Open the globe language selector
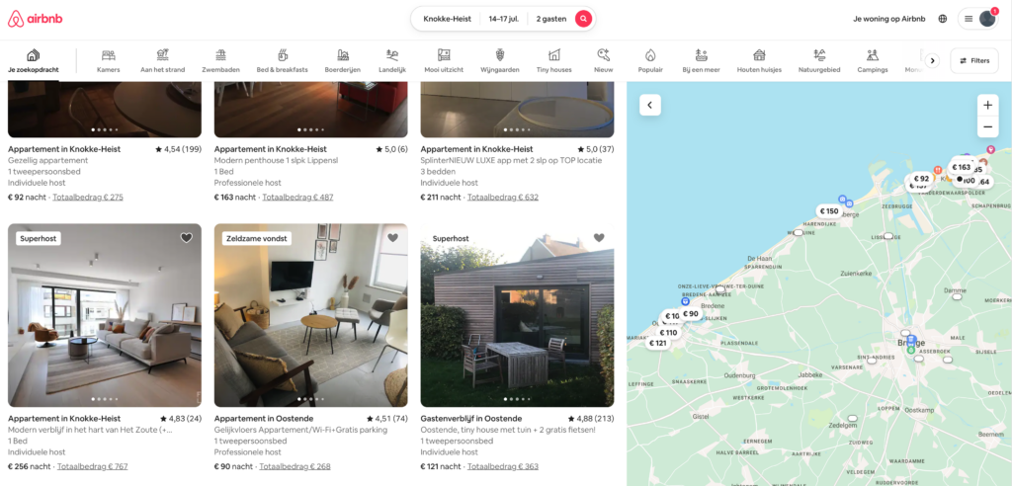1012x486 pixels. 943,19
